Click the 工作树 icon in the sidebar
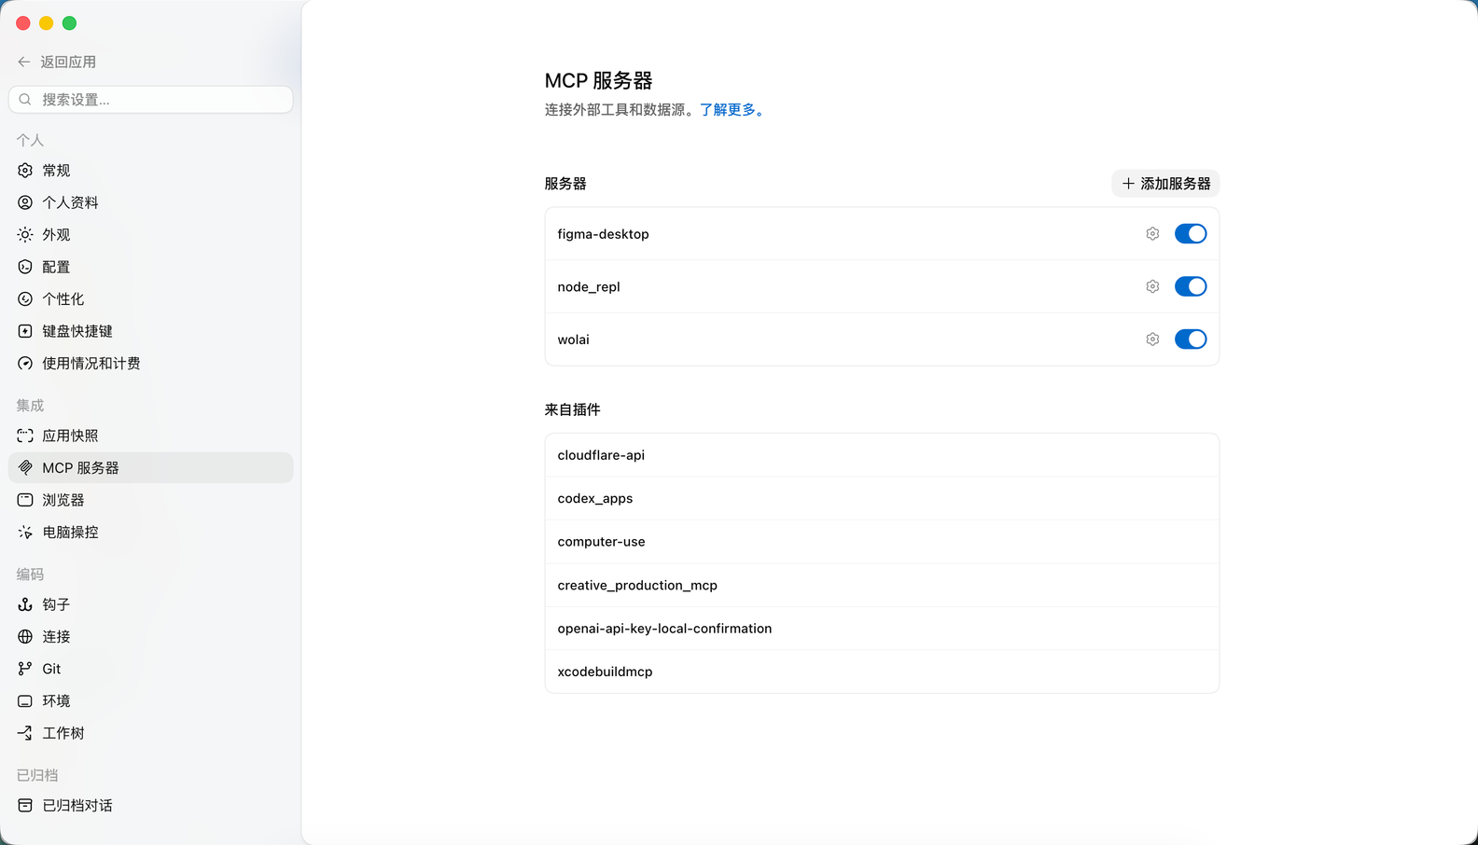This screenshot has width=1478, height=845. point(25,733)
